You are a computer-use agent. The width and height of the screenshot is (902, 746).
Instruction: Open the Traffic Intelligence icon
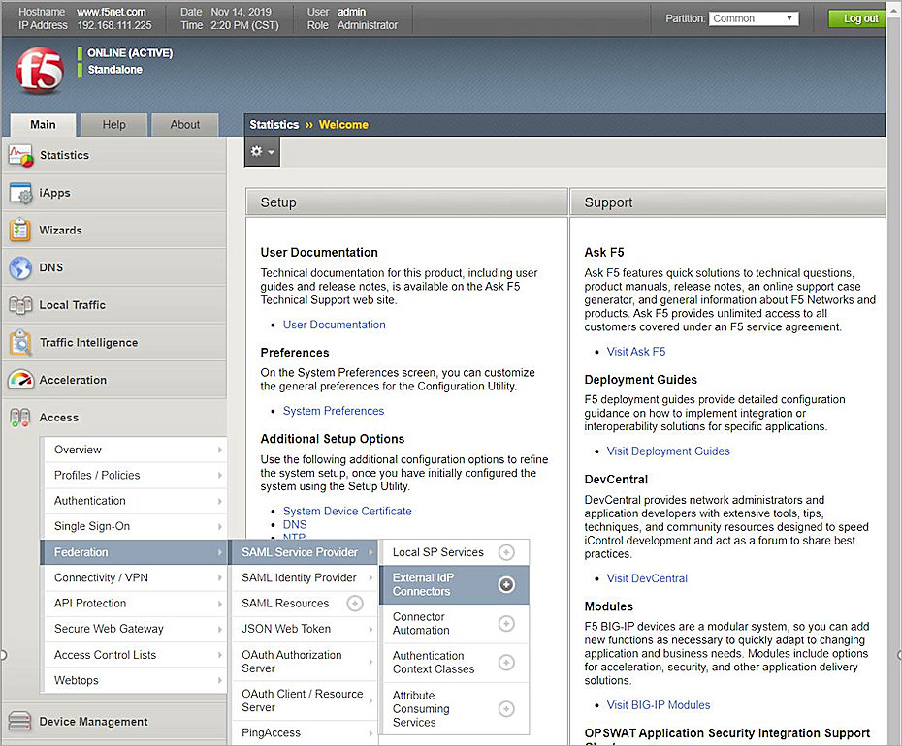click(x=22, y=342)
